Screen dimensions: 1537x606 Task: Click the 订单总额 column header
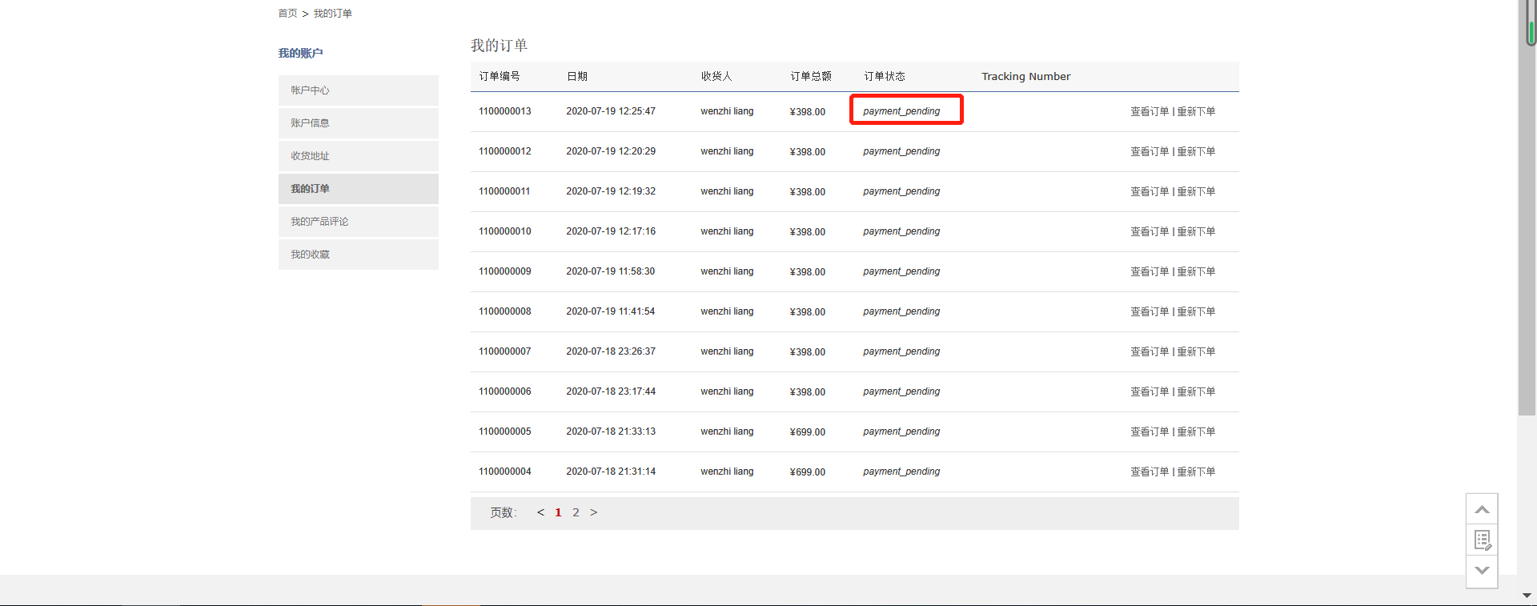(x=811, y=77)
